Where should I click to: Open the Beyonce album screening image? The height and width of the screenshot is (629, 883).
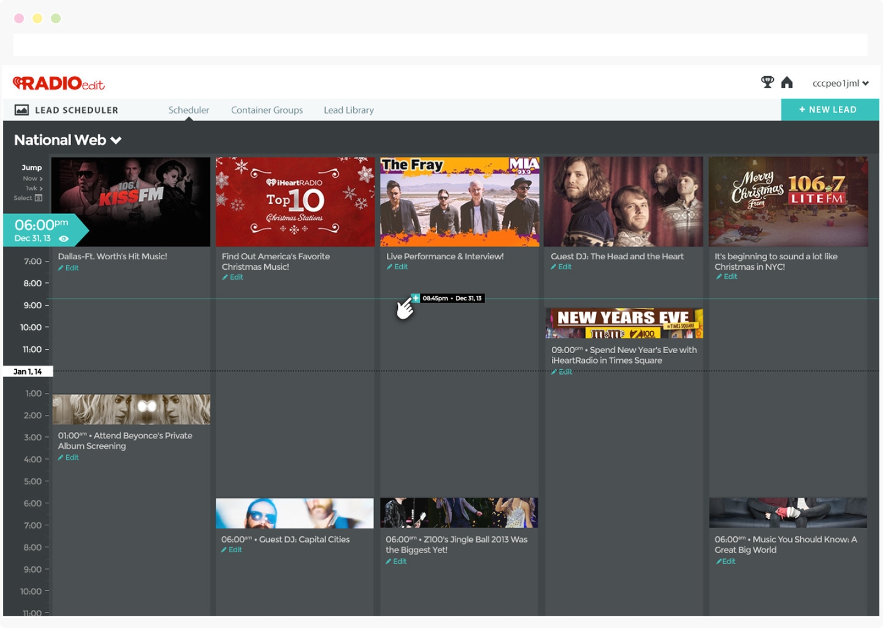pos(131,409)
